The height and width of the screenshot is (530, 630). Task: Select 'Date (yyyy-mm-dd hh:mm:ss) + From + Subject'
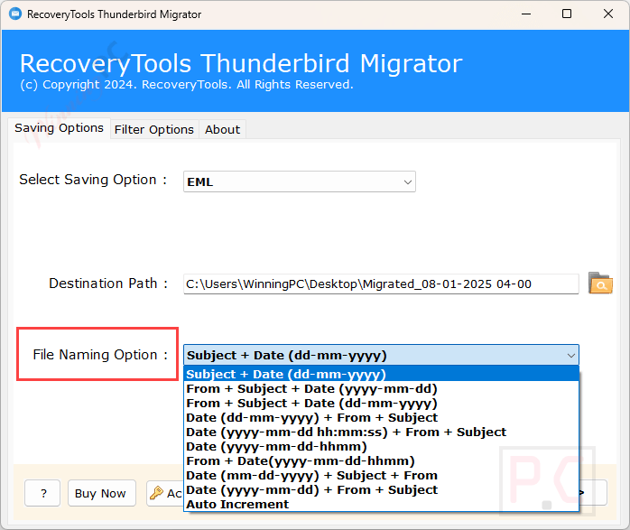tap(346, 432)
